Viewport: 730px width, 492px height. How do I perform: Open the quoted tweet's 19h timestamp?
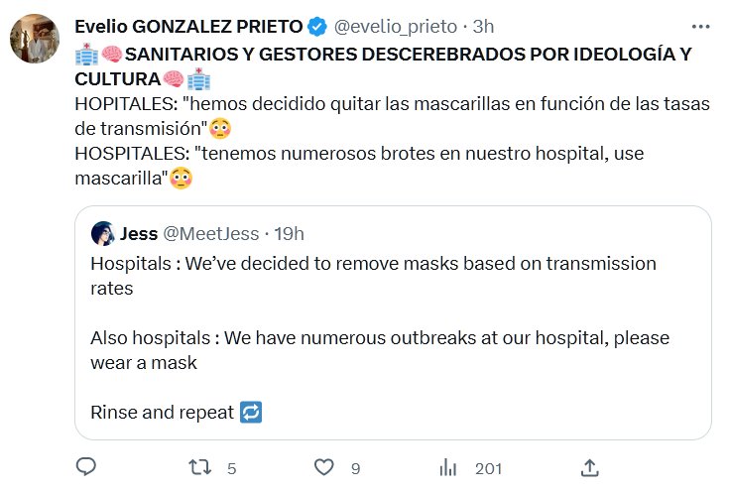[x=289, y=234]
